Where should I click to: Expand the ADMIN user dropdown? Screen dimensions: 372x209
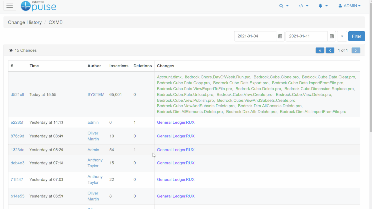tap(349, 6)
